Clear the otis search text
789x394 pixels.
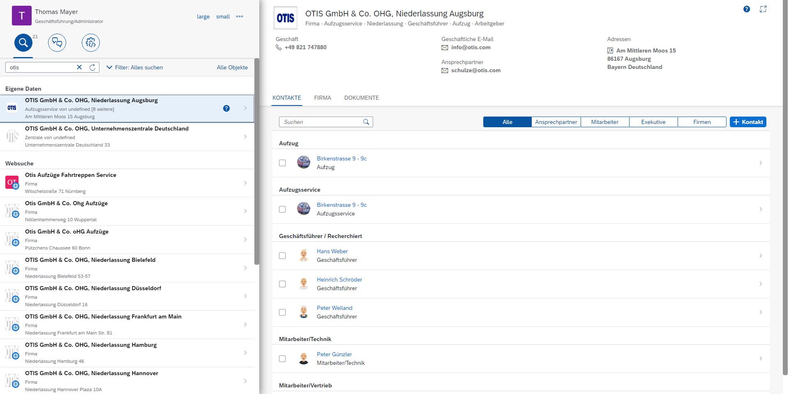point(79,67)
